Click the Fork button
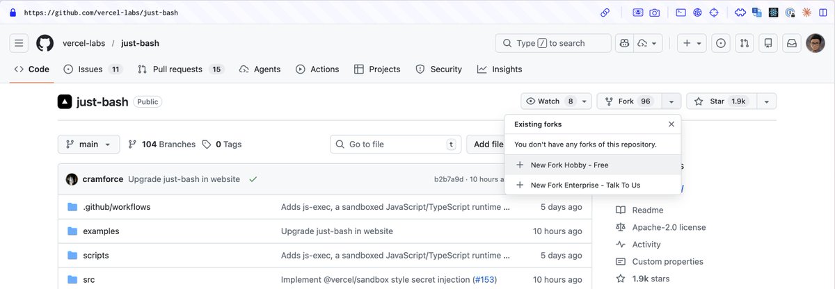This screenshot has width=835, height=289. point(630,101)
